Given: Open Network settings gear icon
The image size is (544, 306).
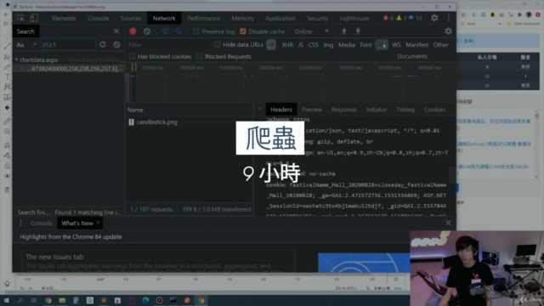Looking at the screenshot, I should click(x=448, y=31).
